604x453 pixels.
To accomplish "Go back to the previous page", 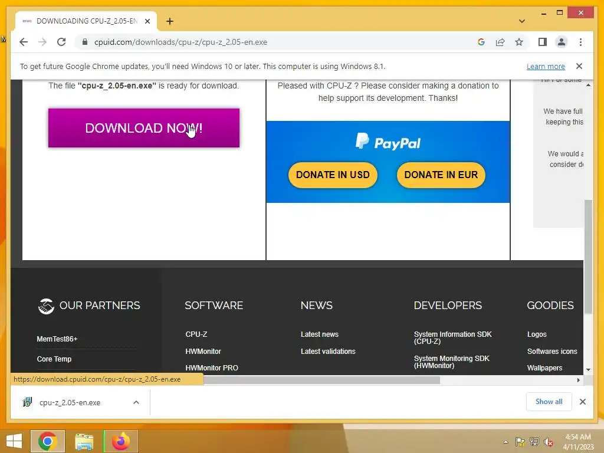I will click(x=24, y=42).
